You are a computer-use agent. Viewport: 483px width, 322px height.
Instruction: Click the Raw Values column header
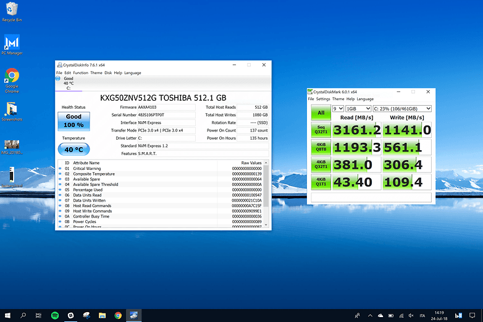coord(251,163)
